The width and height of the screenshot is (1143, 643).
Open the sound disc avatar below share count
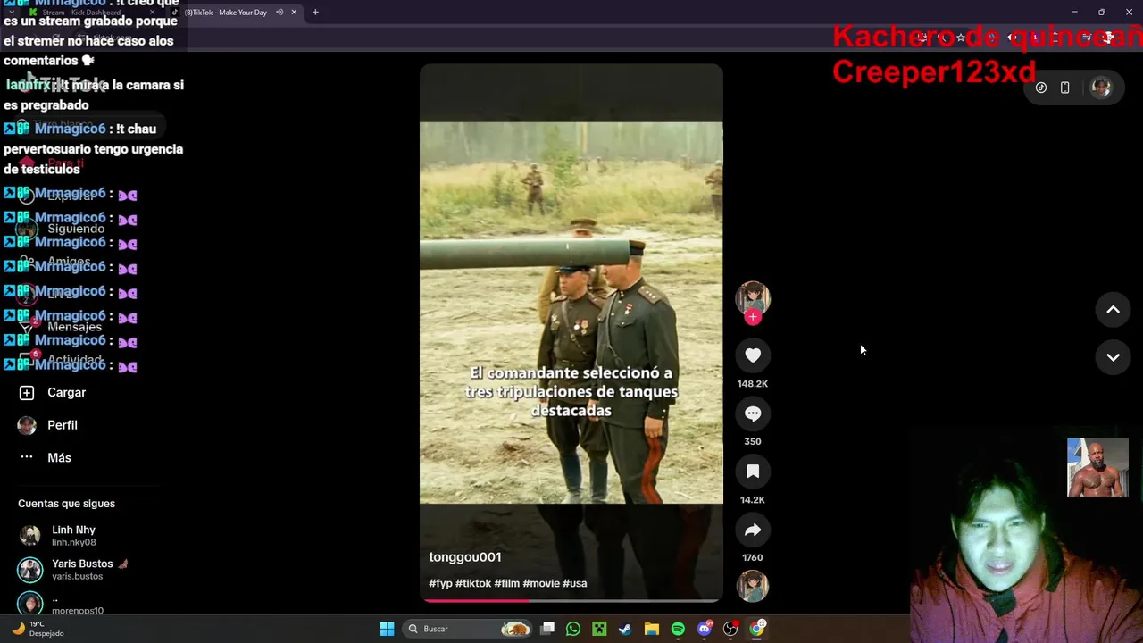click(x=753, y=586)
